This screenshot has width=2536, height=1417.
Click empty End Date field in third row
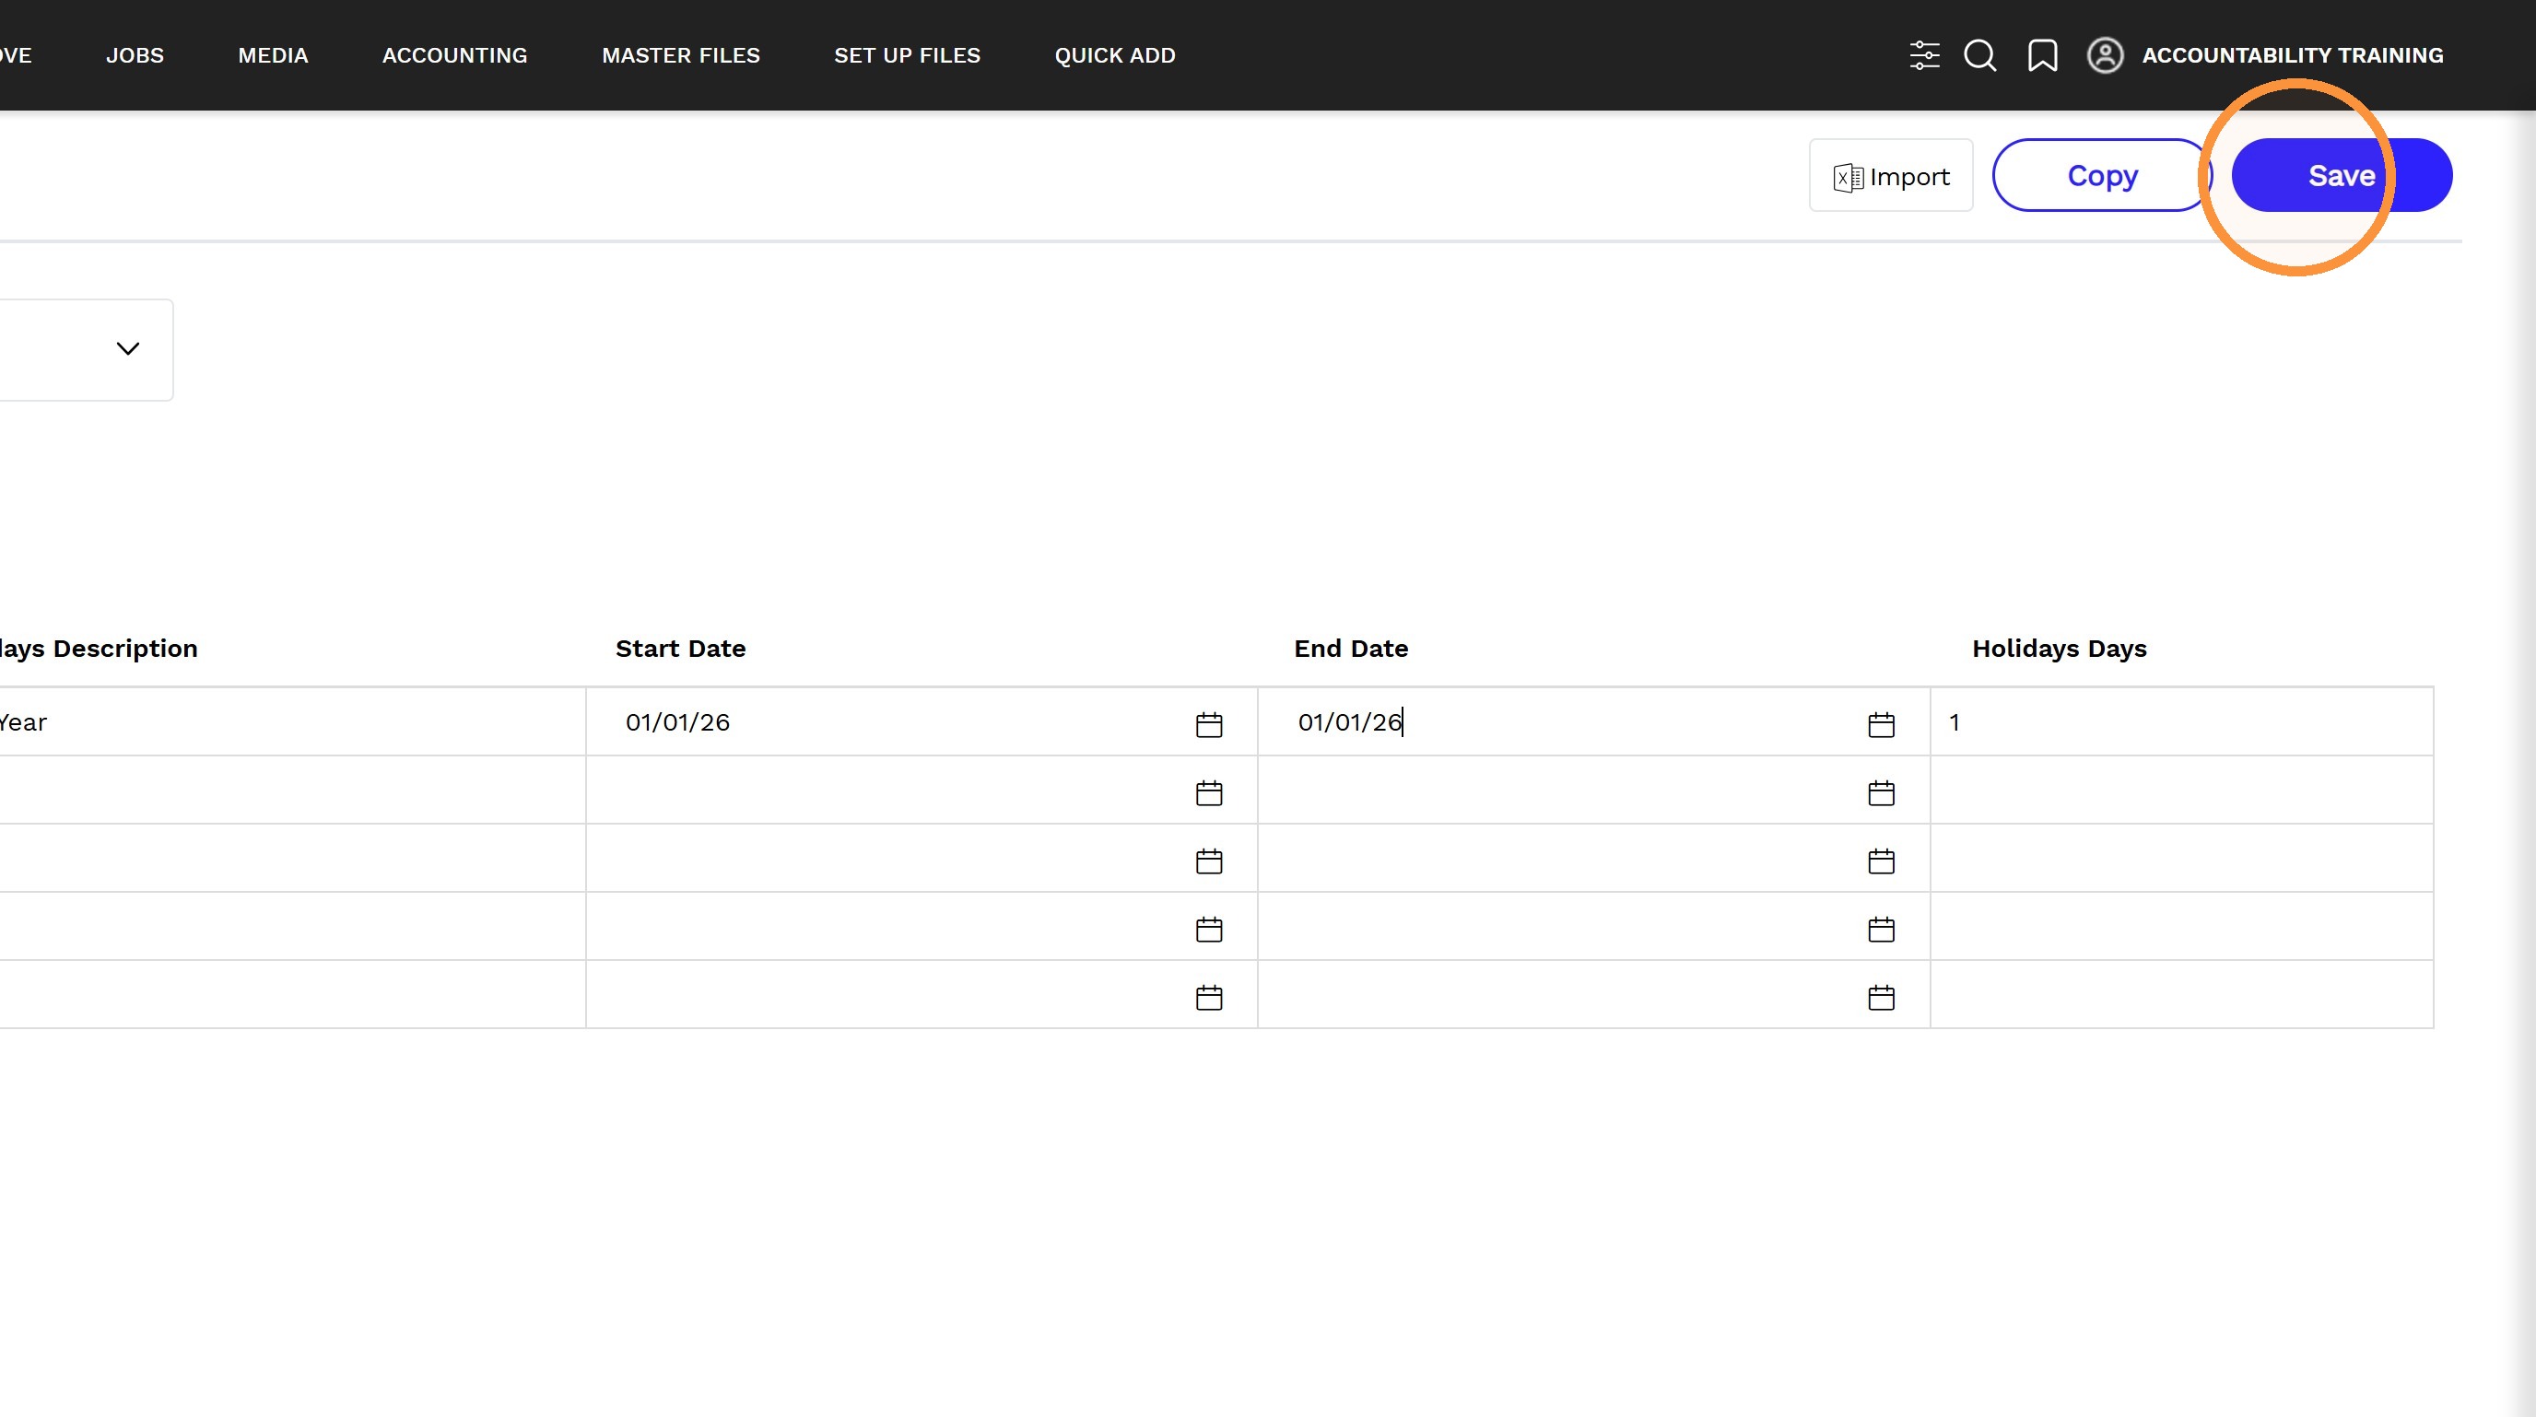[1594, 858]
